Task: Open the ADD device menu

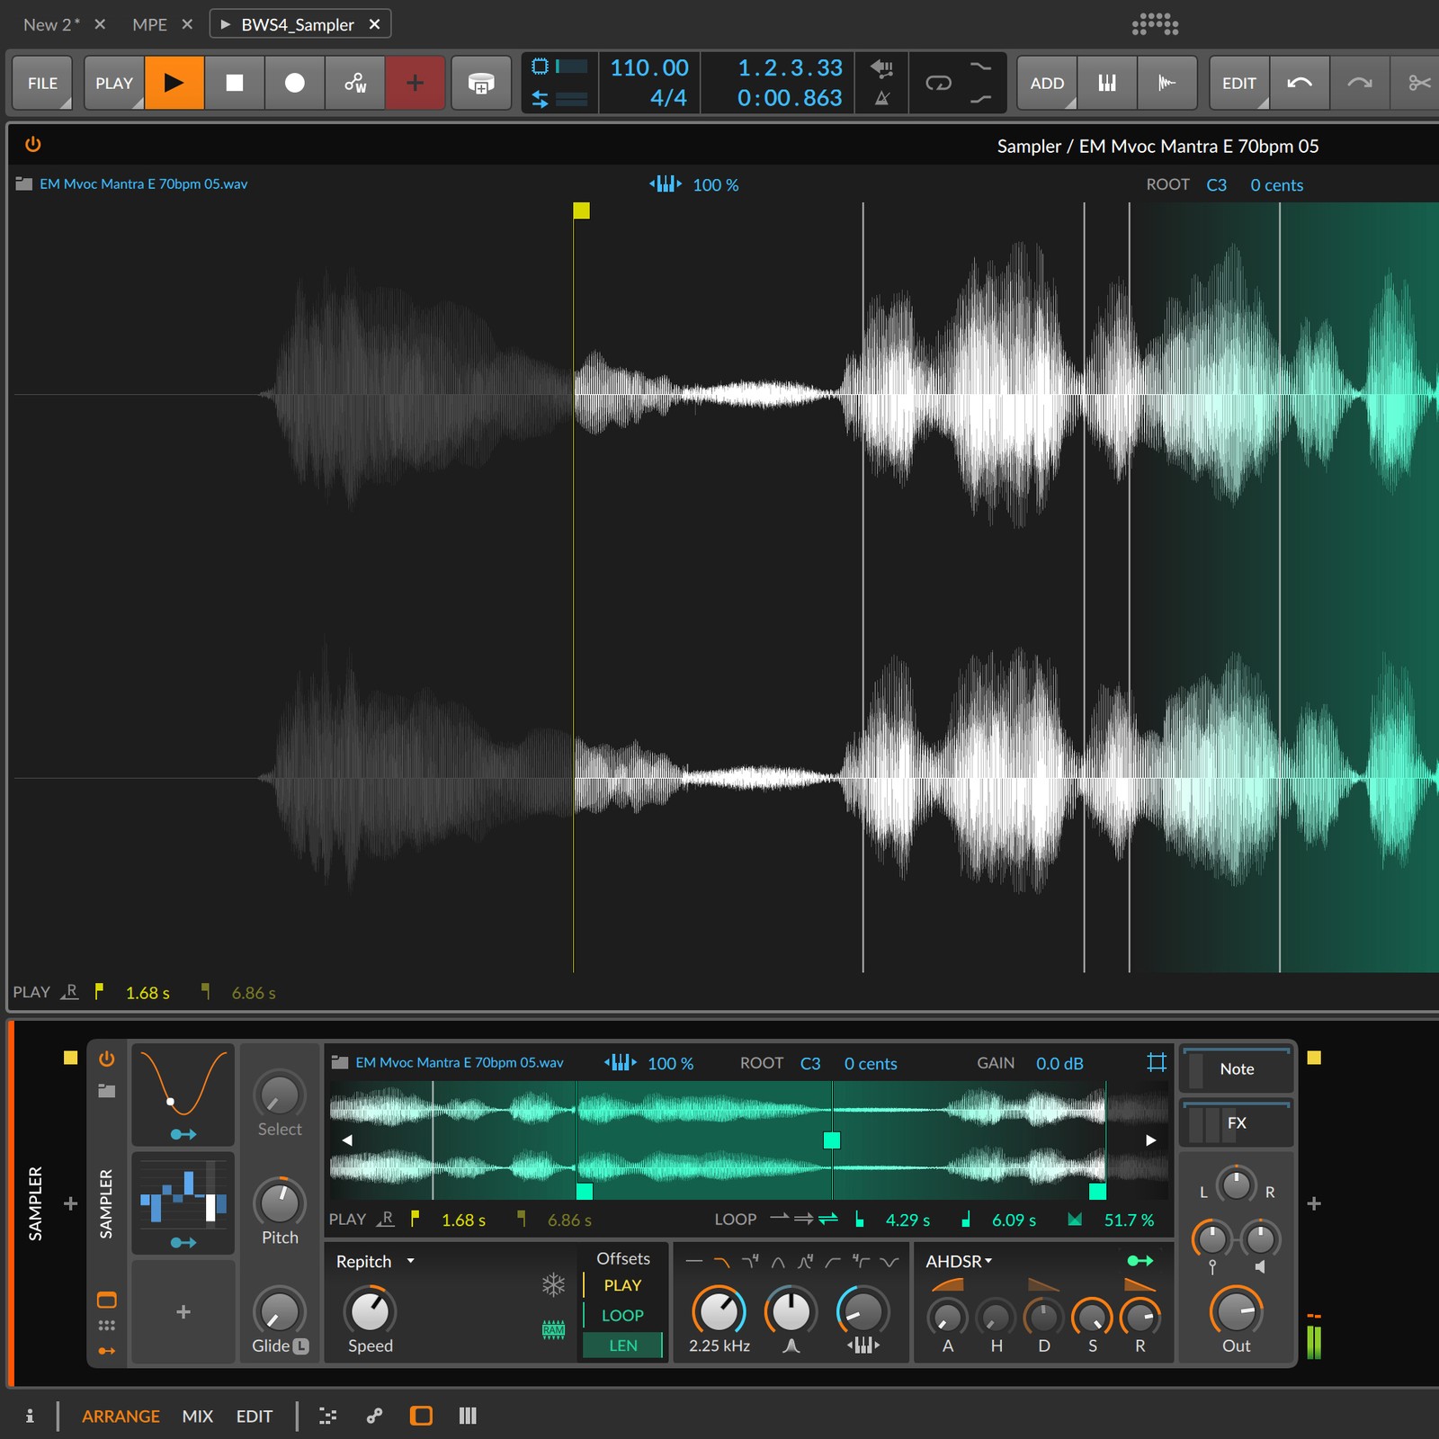Action: [x=1046, y=83]
